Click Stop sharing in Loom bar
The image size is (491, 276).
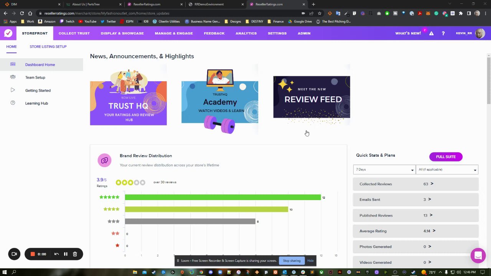coord(292,261)
